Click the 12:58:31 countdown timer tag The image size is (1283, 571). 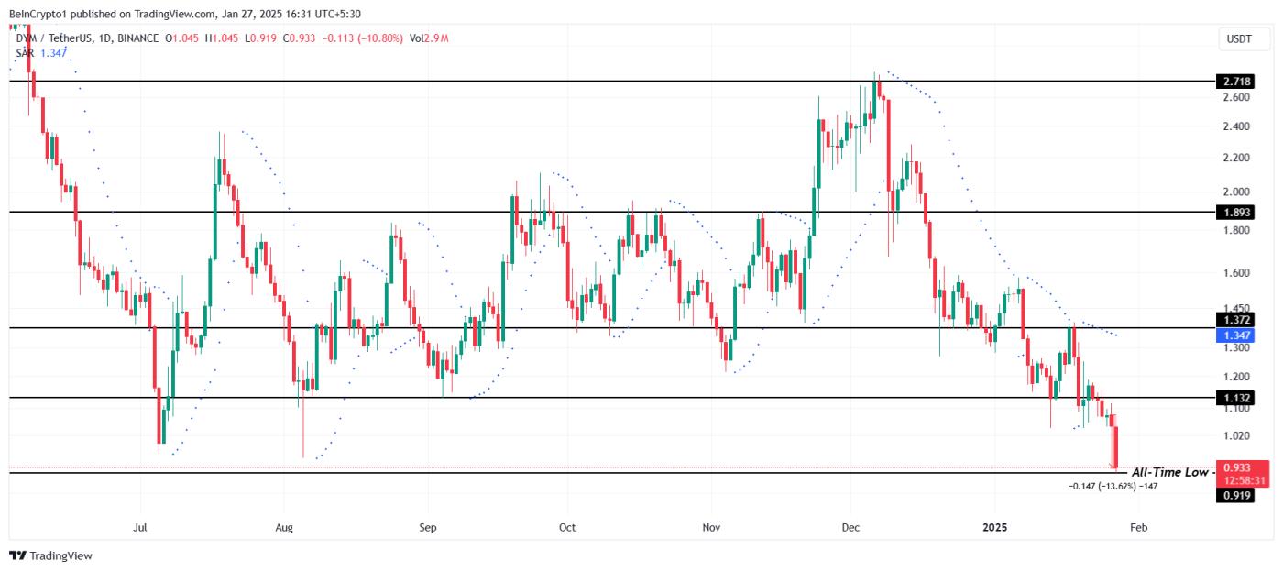pos(1243,480)
